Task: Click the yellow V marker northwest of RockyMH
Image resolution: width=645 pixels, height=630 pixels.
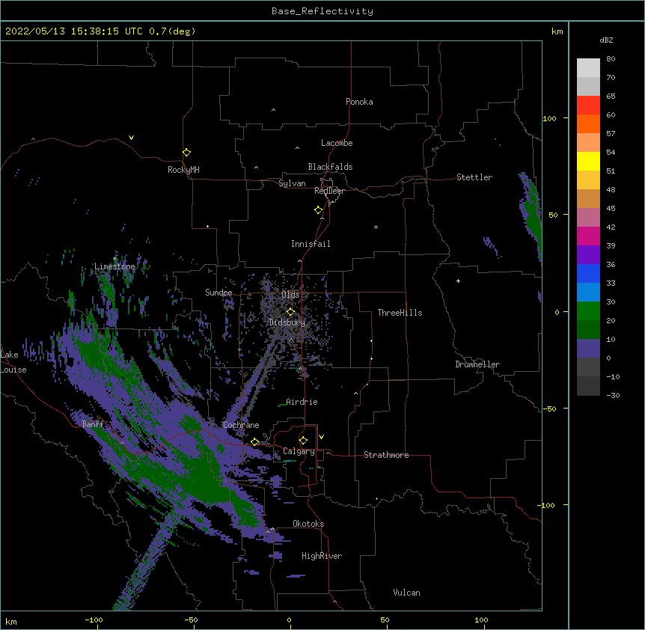Action: tap(131, 138)
